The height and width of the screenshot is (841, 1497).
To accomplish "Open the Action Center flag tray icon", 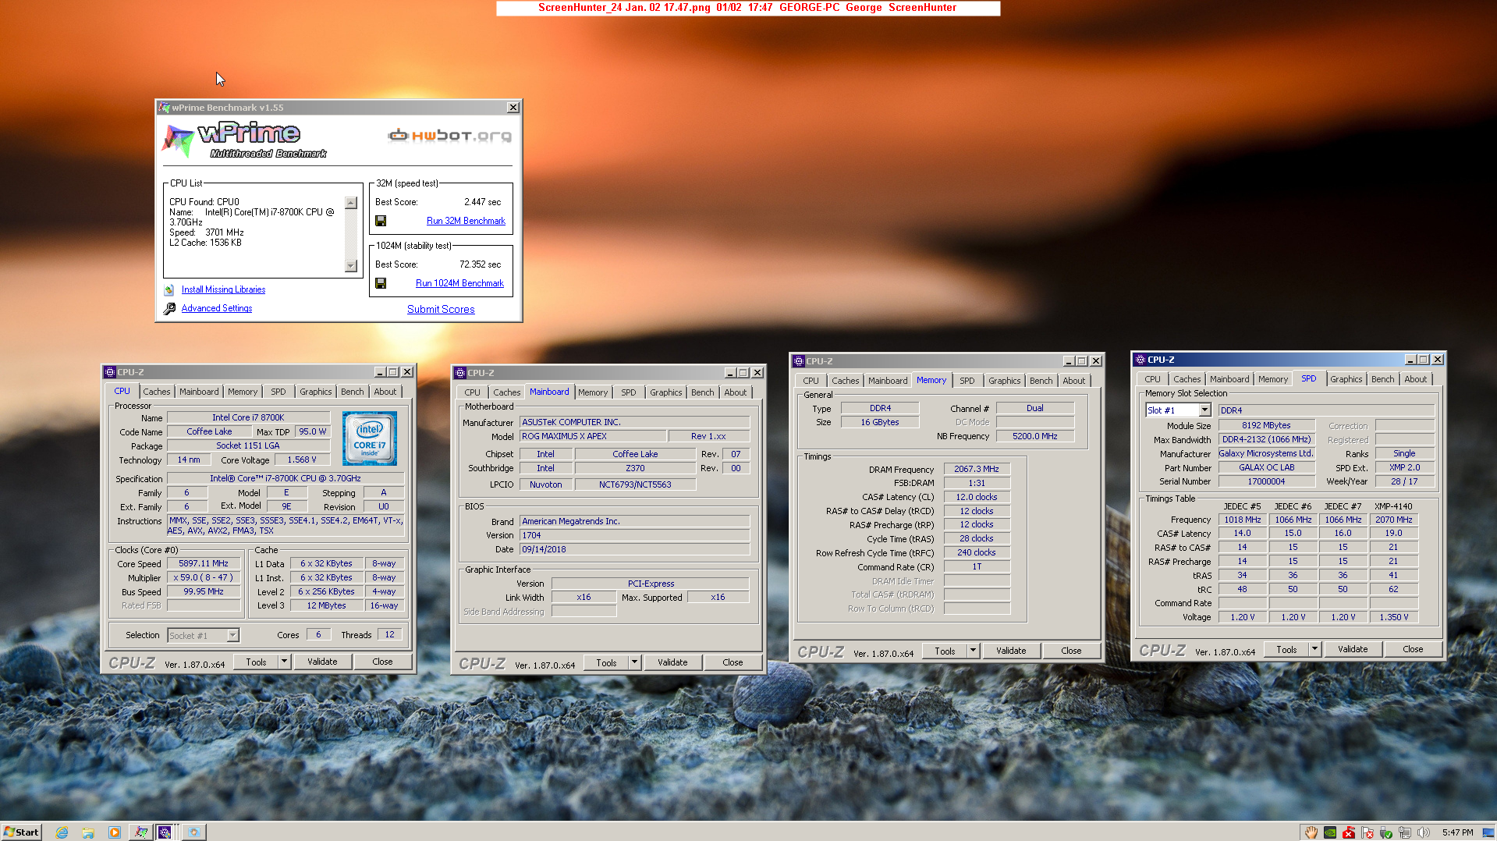I will pos(1368,832).
